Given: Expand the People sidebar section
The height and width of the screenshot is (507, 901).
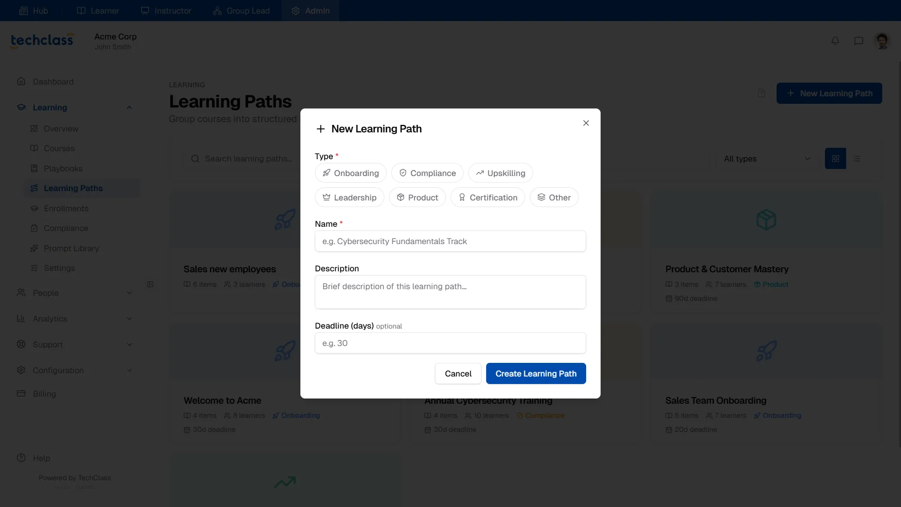Looking at the screenshot, I should pyautogui.click(x=75, y=293).
